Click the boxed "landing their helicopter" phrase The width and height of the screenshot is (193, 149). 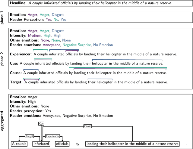132,144
